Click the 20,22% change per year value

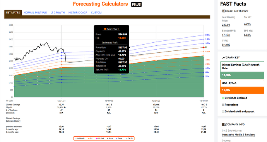156,107
